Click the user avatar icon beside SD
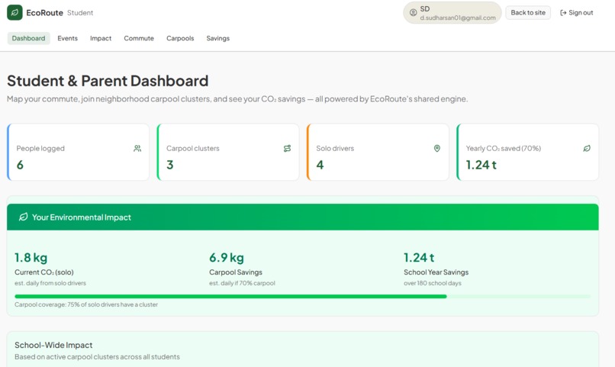 click(x=413, y=12)
